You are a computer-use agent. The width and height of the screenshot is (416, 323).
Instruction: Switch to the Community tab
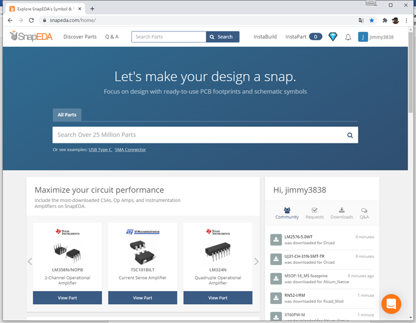coord(287,213)
